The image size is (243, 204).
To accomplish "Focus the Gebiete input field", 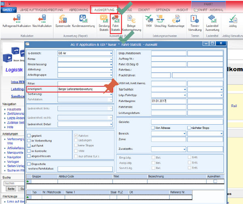I will pos(187,122).
